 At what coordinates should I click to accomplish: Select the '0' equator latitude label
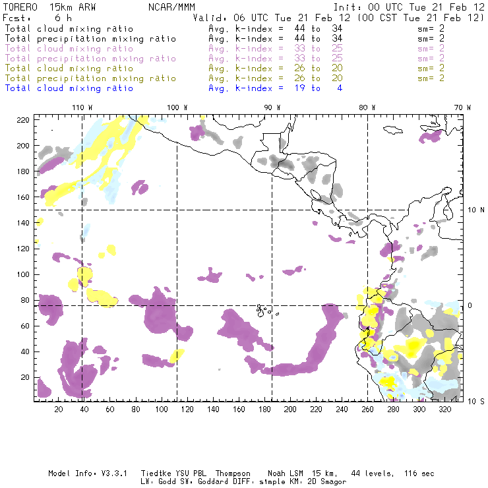click(470, 305)
